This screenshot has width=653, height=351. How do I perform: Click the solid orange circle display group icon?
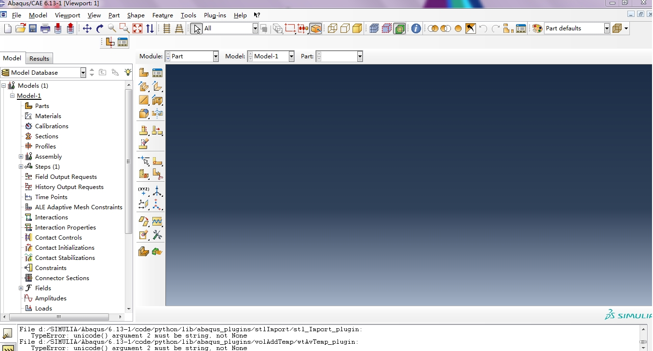[x=458, y=28]
